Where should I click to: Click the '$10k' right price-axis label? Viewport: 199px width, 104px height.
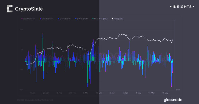(x=178, y=90)
